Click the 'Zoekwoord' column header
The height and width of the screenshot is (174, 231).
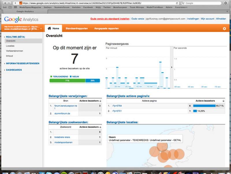66,127
